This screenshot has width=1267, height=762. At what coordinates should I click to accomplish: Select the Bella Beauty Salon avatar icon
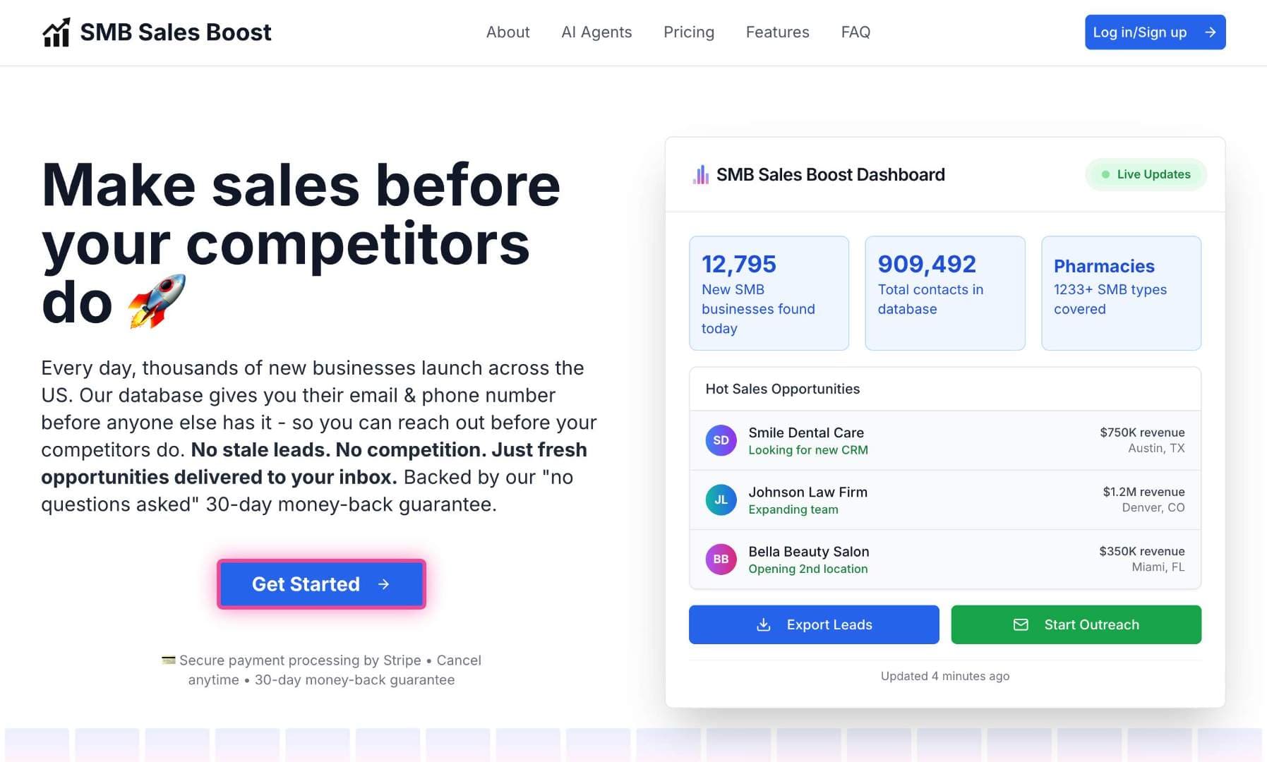point(721,559)
